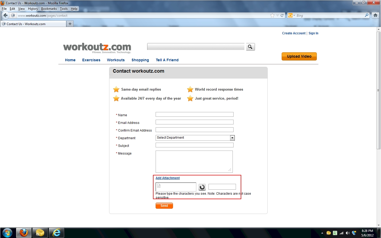Click the tray clock showing 8:28 PM
Screen dimensions: 381x238
tap(367, 233)
